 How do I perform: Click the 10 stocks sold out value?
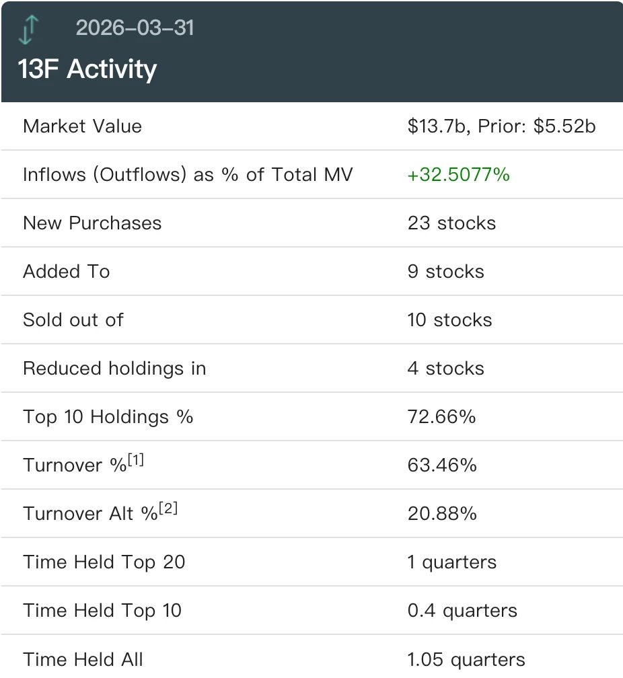(x=449, y=320)
